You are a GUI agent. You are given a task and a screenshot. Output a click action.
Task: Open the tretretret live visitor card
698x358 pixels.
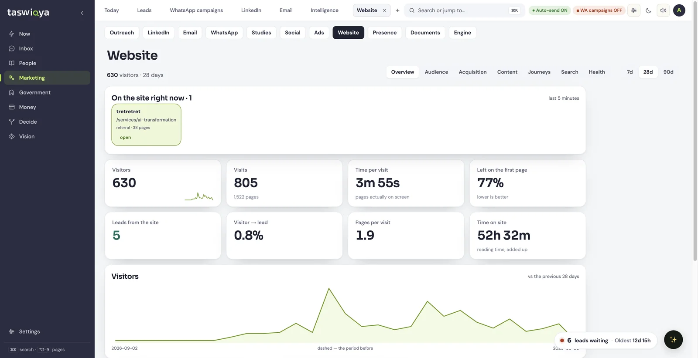pyautogui.click(x=146, y=125)
